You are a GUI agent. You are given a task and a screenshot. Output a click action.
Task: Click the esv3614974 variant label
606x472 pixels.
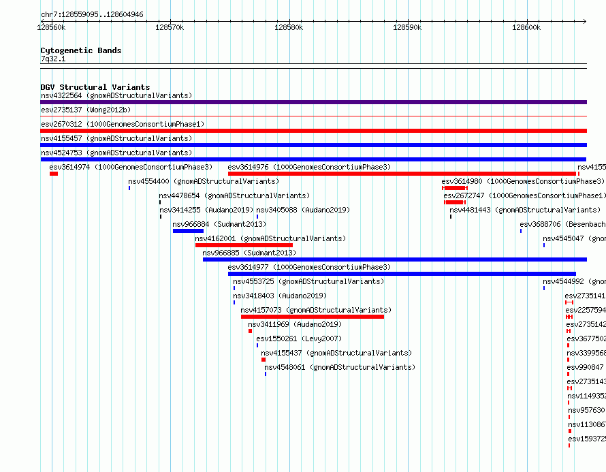(131, 167)
